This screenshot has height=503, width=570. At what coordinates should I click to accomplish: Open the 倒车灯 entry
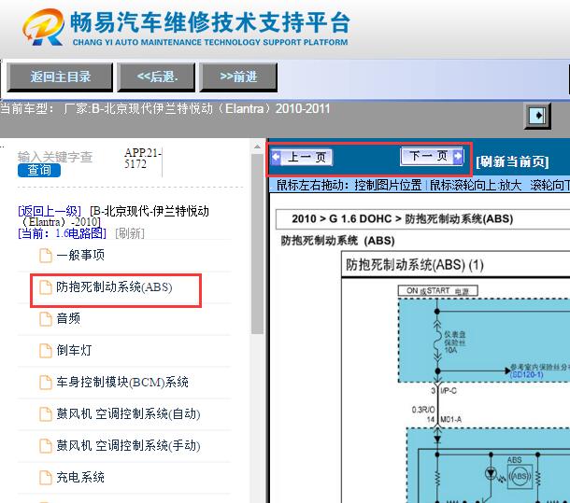point(74,350)
